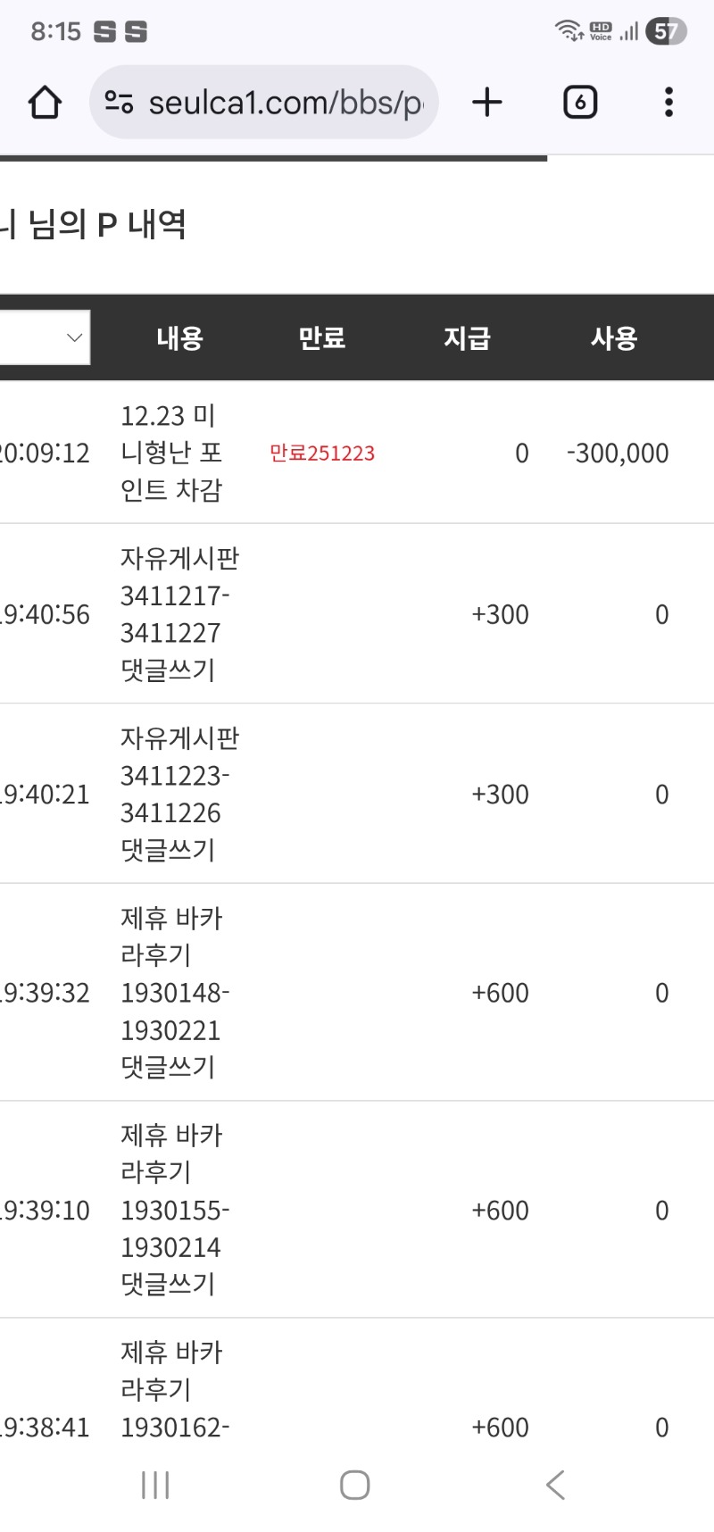Open site info icon in address bar
Screen dimensions: 714x1532
click(x=119, y=103)
